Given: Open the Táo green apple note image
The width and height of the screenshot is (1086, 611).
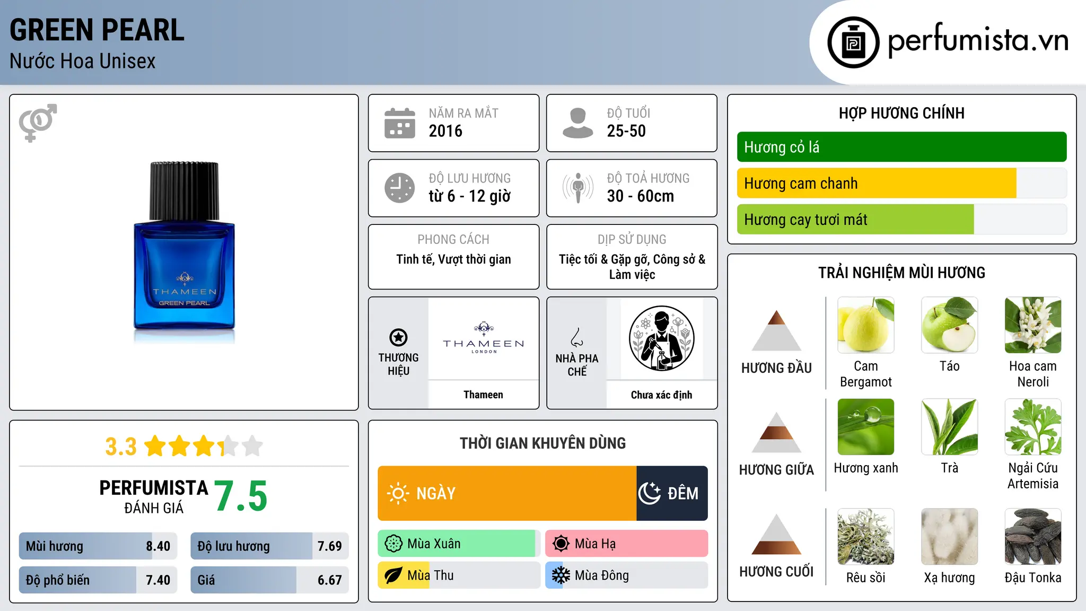Looking at the screenshot, I should coord(950,325).
